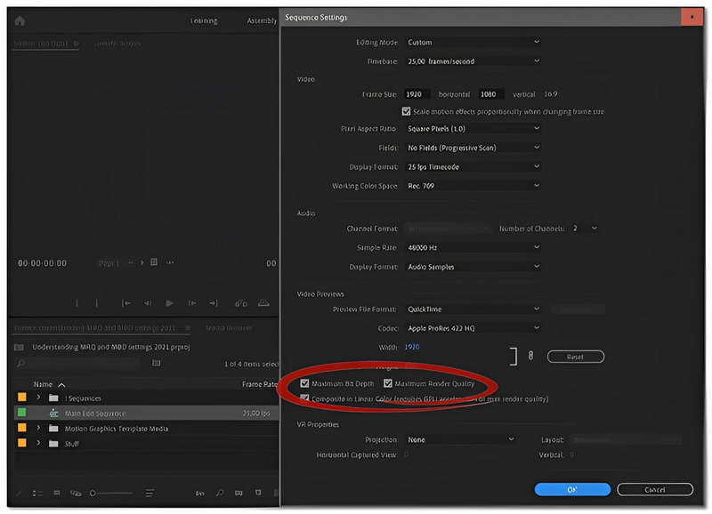Viewport: 712px width, 514px height.
Task: Open the VR Projection dropdown
Action: pos(460,439)
